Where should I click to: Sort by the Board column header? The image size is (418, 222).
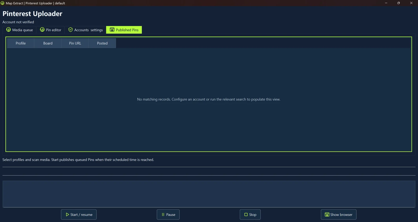tap(48, 43)
